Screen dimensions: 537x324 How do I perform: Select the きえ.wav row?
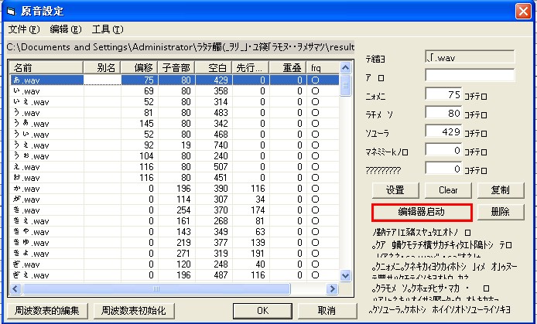174,221
